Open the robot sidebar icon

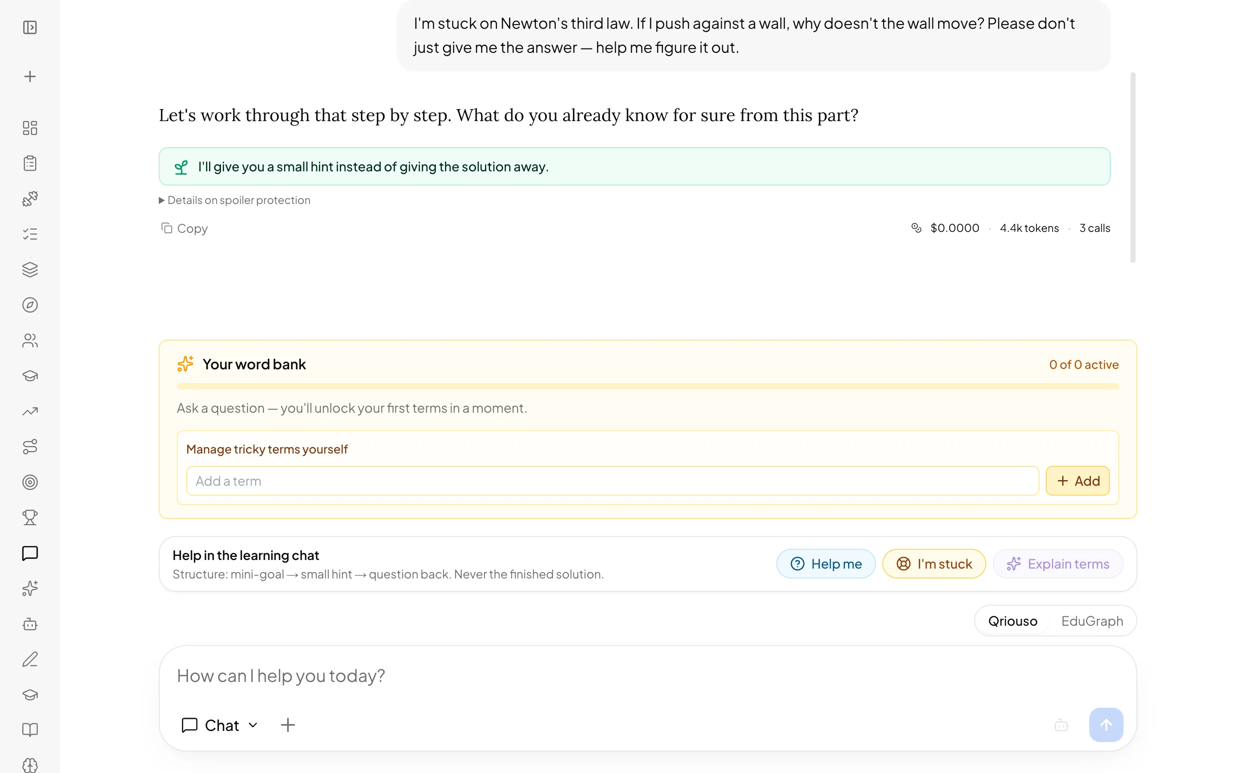tap(30, 624)
